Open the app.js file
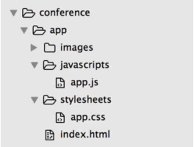The height and width of the screenshot is (147, 194). coord(85,83)
